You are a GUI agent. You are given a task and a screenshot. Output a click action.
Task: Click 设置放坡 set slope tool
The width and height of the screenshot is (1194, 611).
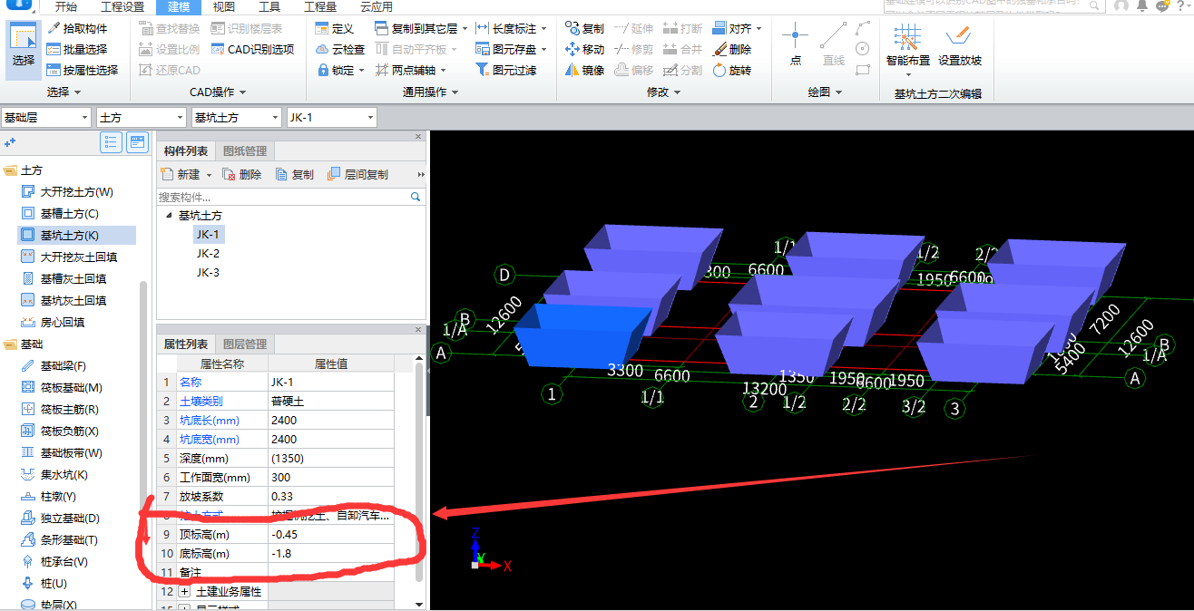pos(960,45)
